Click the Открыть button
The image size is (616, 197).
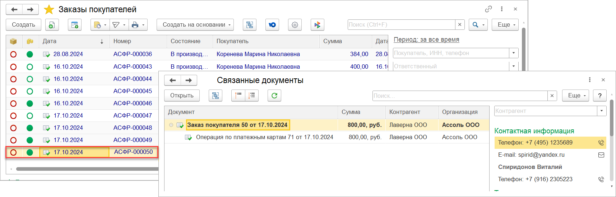click(182, 96)
